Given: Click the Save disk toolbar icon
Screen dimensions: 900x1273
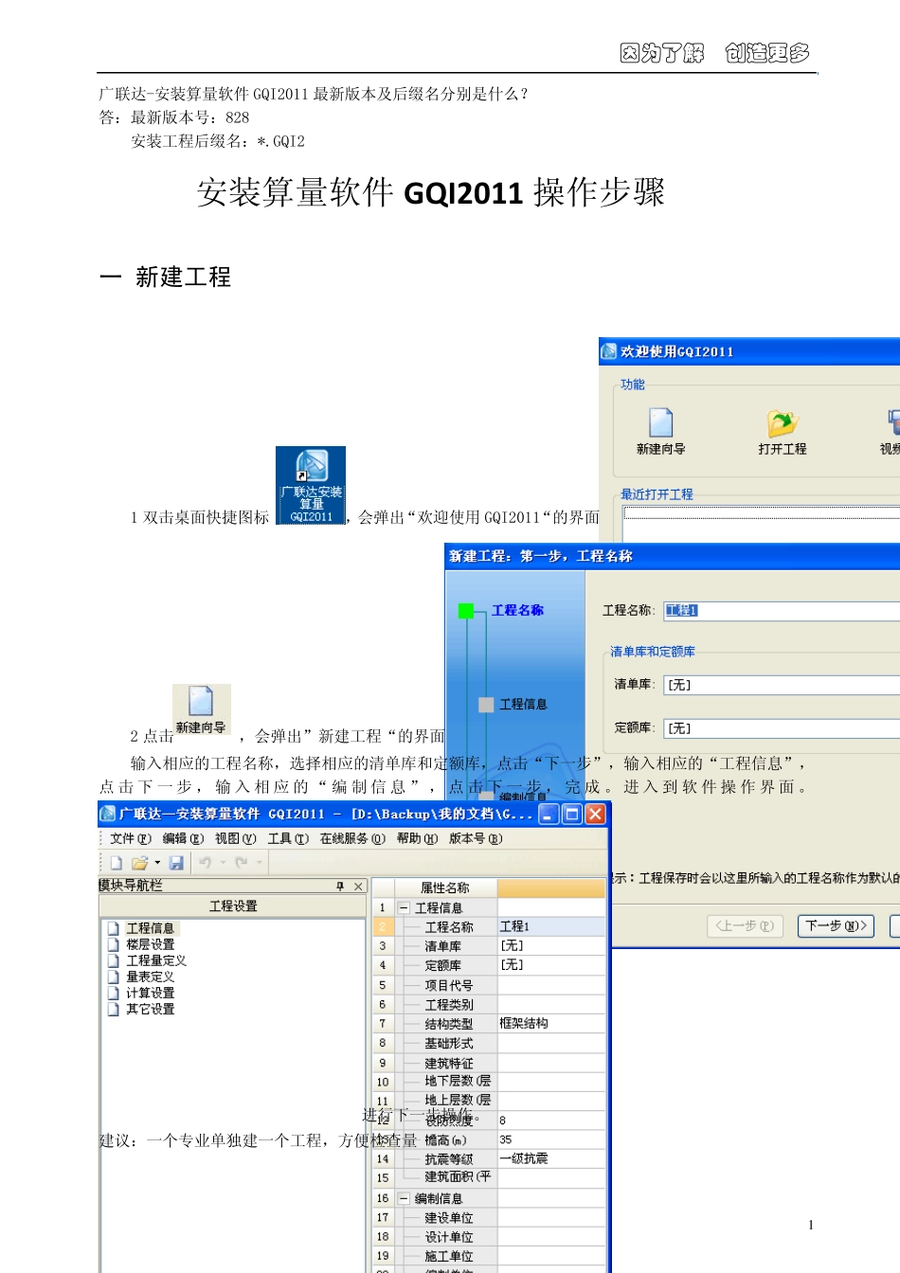Looking at the screenshot, I should click(176, 863).
